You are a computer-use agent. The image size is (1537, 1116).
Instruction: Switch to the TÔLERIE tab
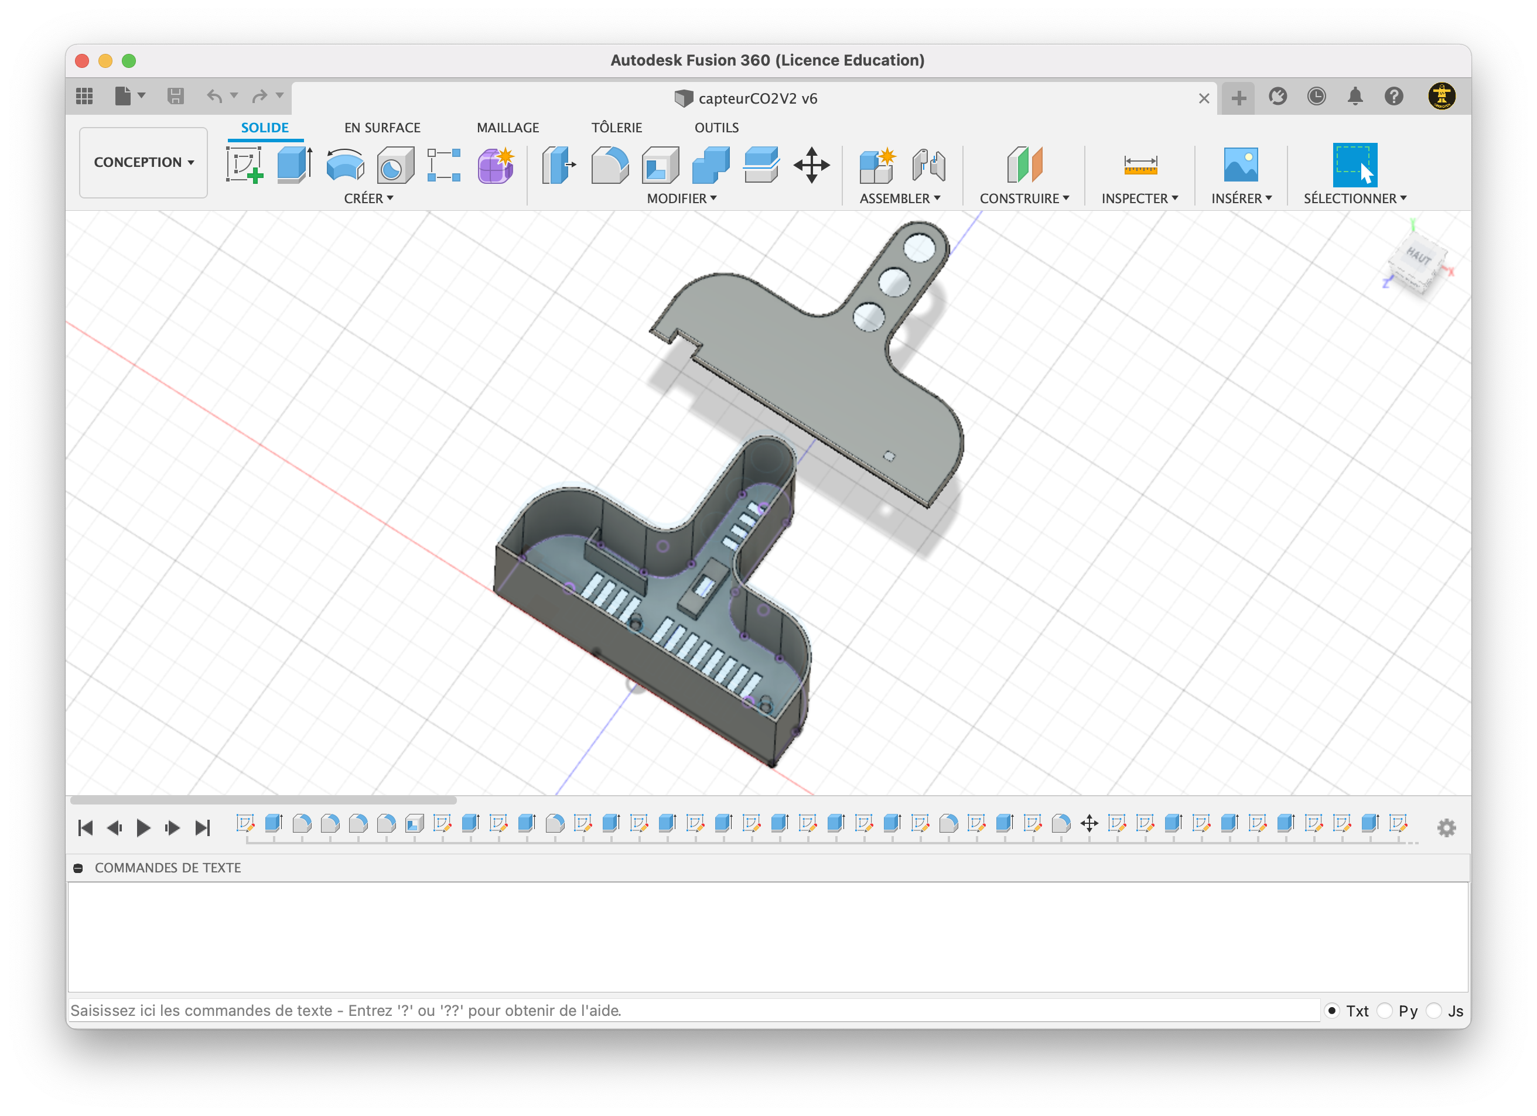[616, 128]
